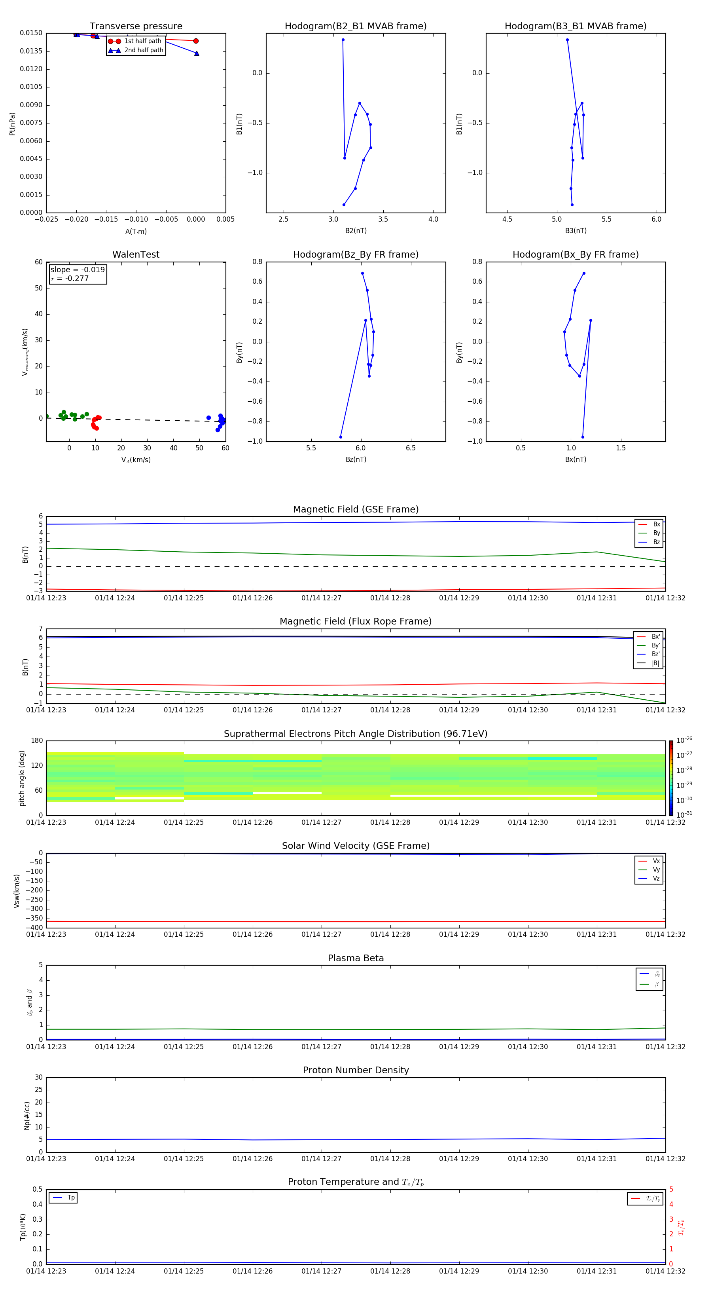Click the 'Bx(nT)' x-axis label
Image resolution: width=712 pixels, height=1306 pixels.
(576, 459)
